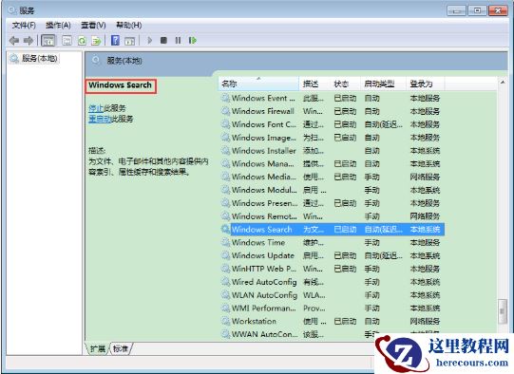
Task: Click the 停止 link to stop service
Action: coord(96,108)
